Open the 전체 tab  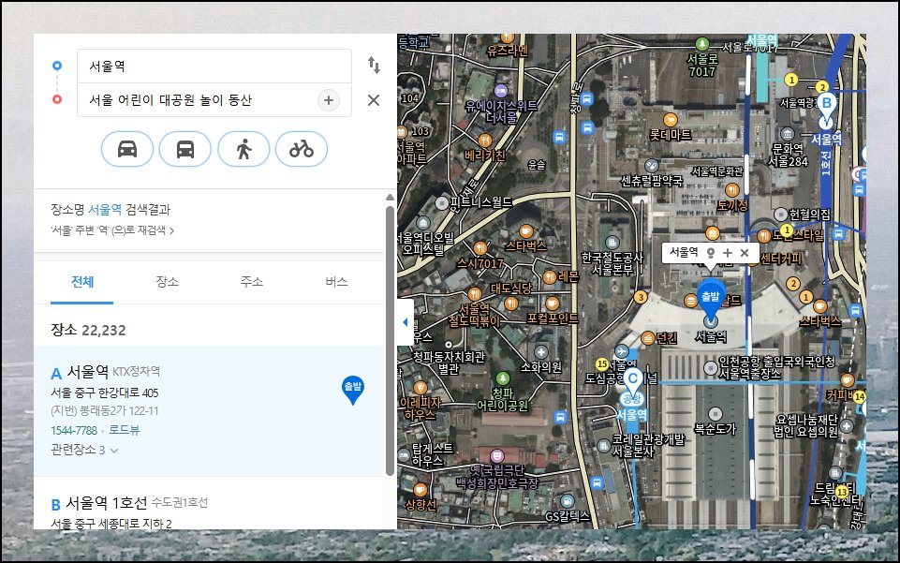(82, 282)
